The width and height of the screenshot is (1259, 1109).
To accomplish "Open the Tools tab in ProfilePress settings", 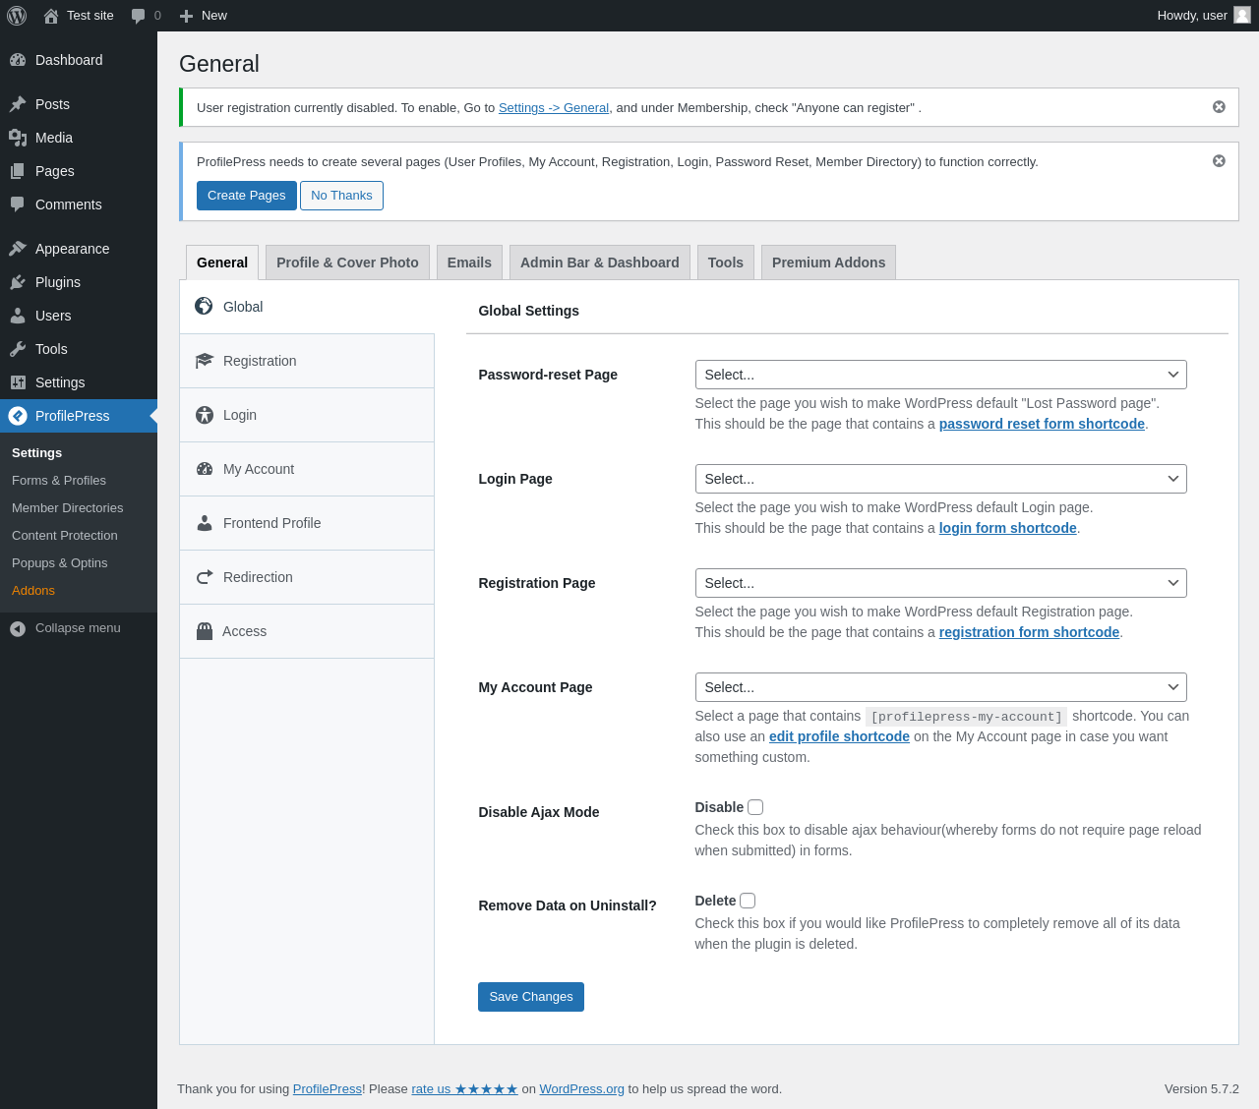I will 726,263.
